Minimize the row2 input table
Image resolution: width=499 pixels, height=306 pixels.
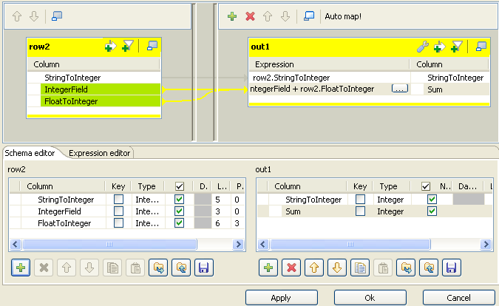pyautogui.click(x=152, y=47)
